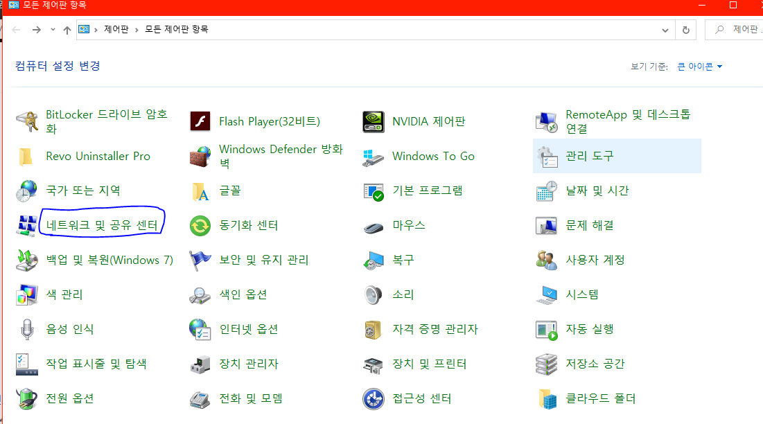
Task: Open the Windows To Go icon
Action: coord(374,157)
